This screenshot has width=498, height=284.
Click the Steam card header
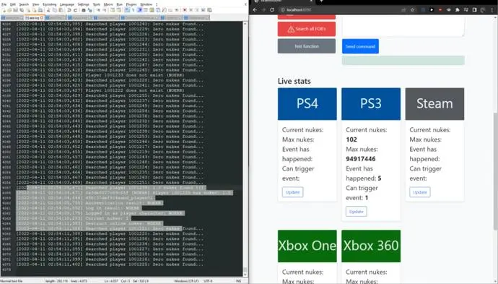click(x=434, y=103)
